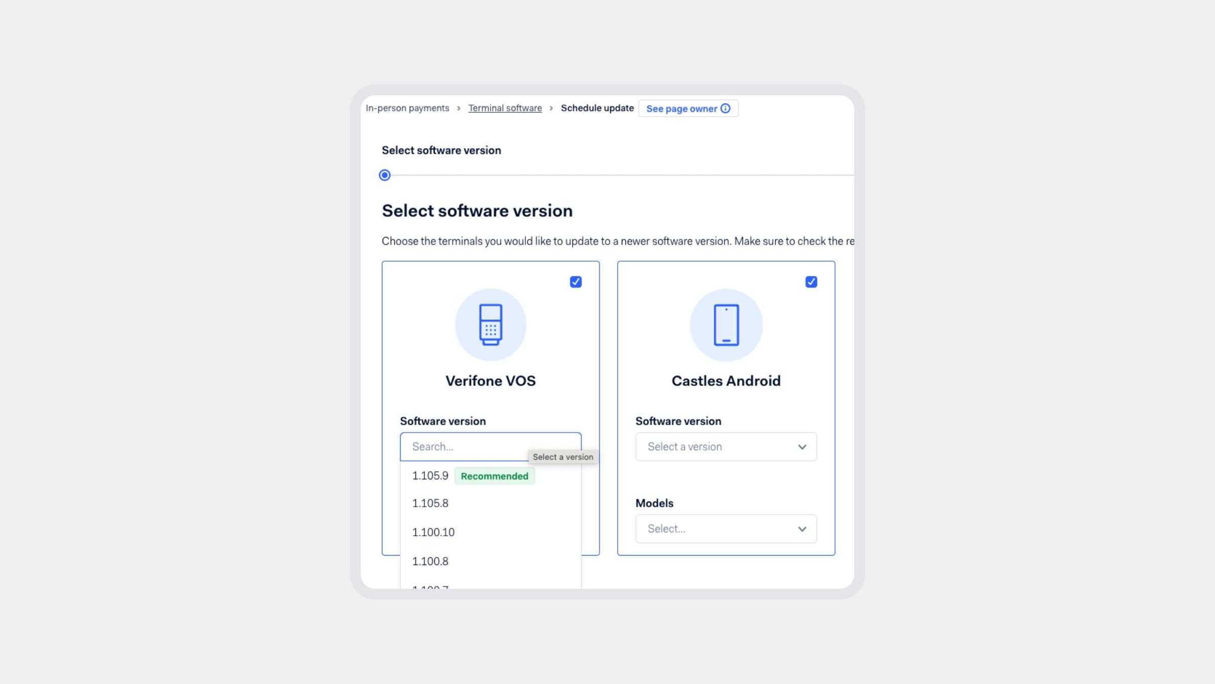Select version 1.105.8 in the version list
The height and width of the screenshot is (684, 1215).
click(x=429, y=503)
